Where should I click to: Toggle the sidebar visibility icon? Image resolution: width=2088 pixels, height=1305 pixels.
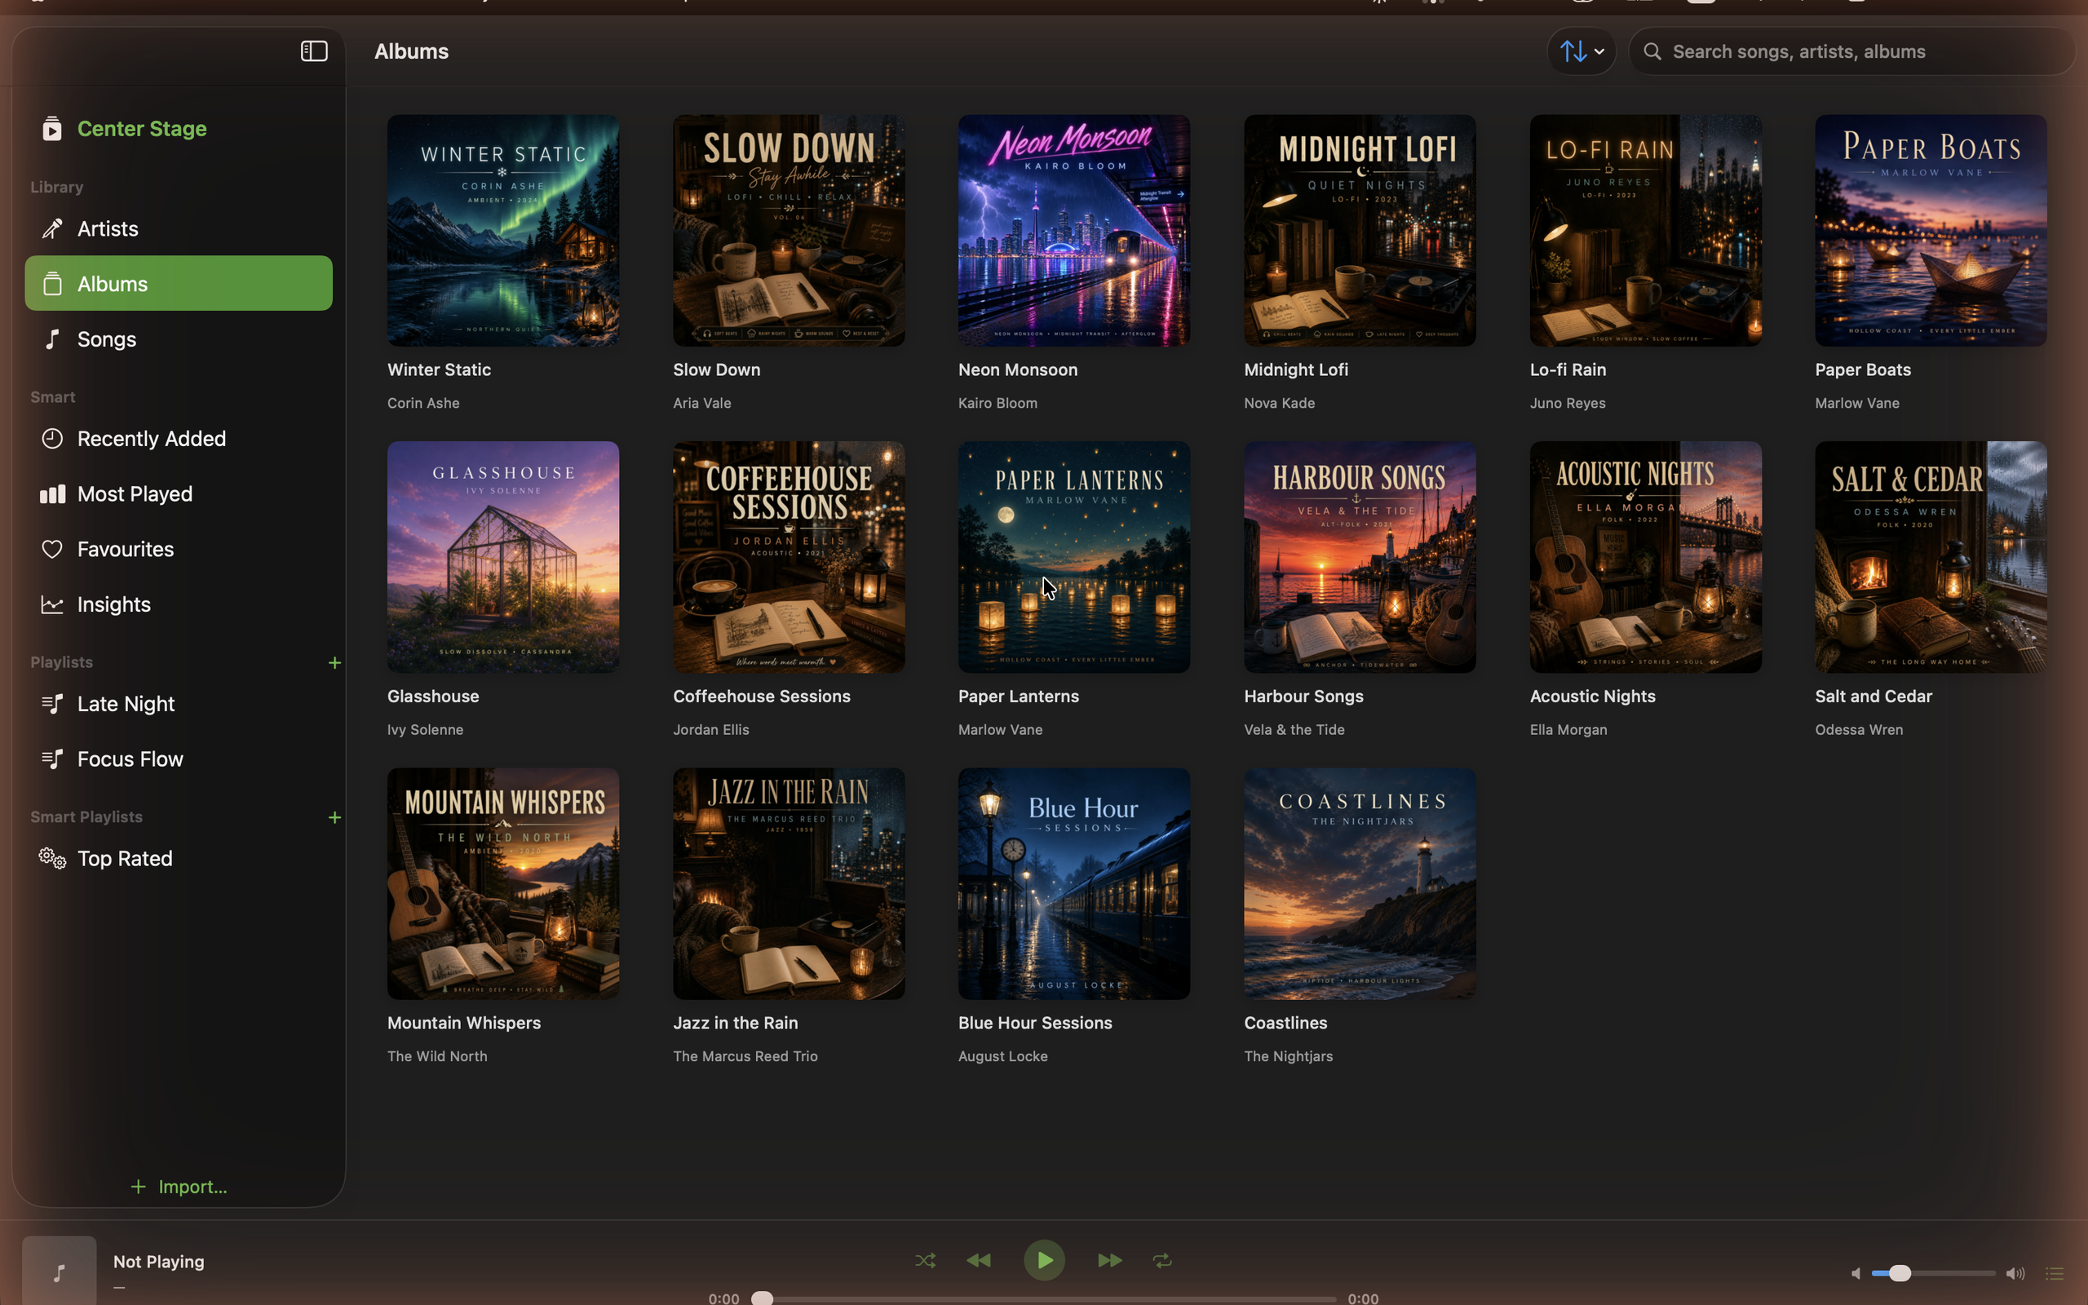314,51
